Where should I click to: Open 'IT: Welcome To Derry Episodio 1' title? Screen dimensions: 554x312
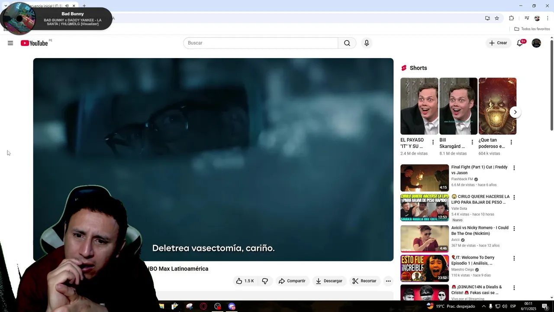pos(473,260)
